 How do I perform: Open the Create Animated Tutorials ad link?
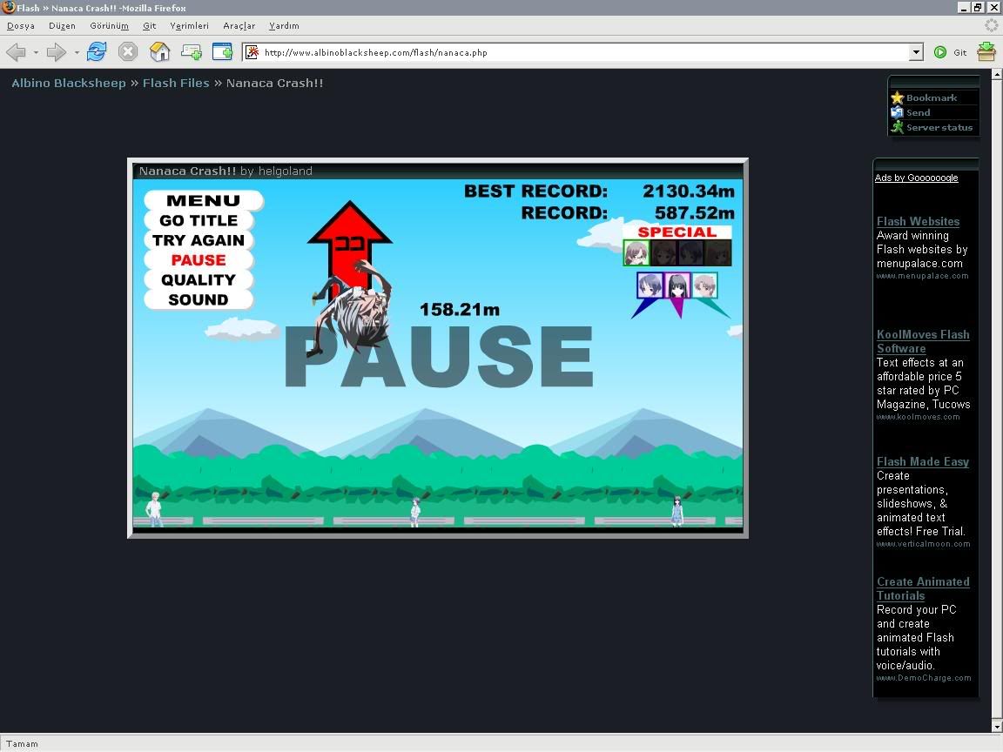coord(922,588)
